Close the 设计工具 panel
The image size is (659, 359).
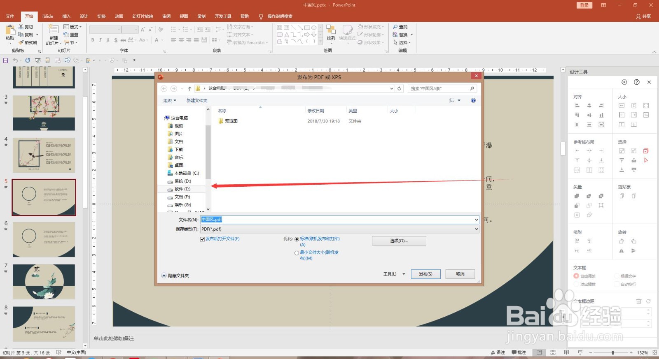pyautogui.click(x=649, y=82)
